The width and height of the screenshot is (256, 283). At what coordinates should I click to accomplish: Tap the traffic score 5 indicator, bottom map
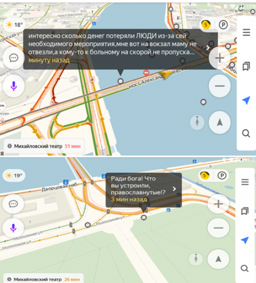pos(205,175)
